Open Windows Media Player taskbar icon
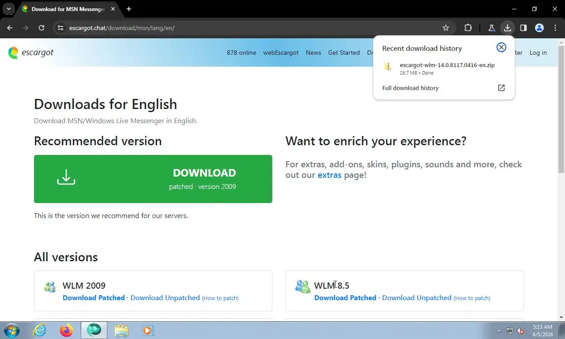This screenshot has width=565, height=339. [x=147, y=330]
